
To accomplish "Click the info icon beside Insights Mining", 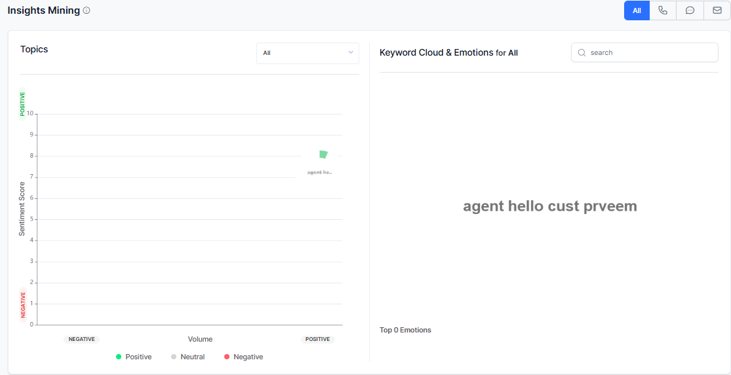I will (x=87, y=10).
